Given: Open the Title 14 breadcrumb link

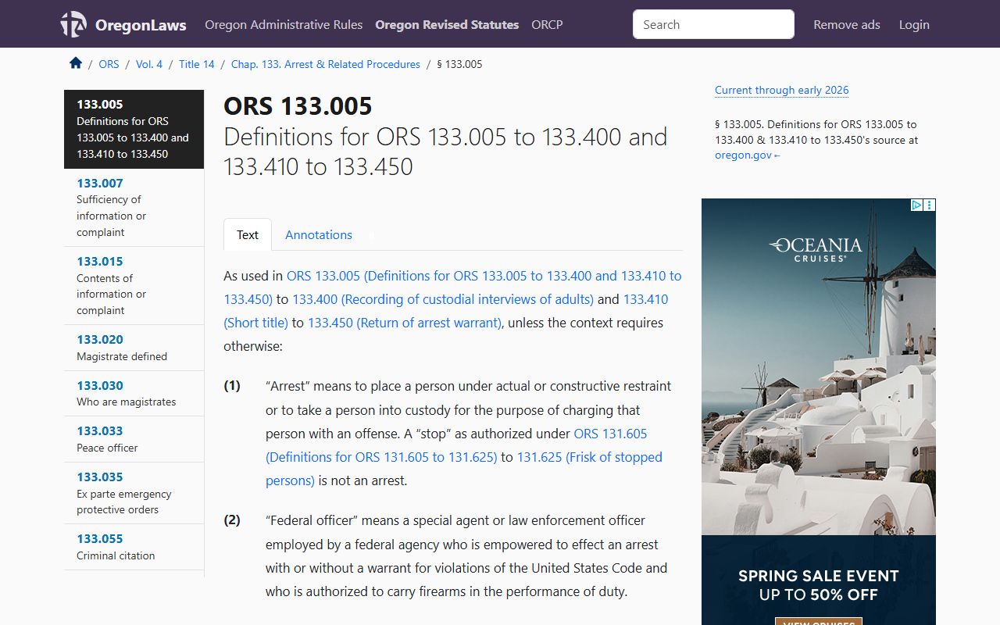Looking at the screenshot, I should [x=197, y=64].
